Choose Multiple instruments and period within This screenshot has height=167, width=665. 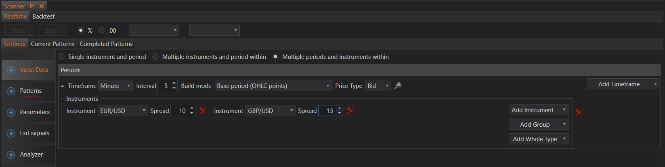click(x=155, y=57)
